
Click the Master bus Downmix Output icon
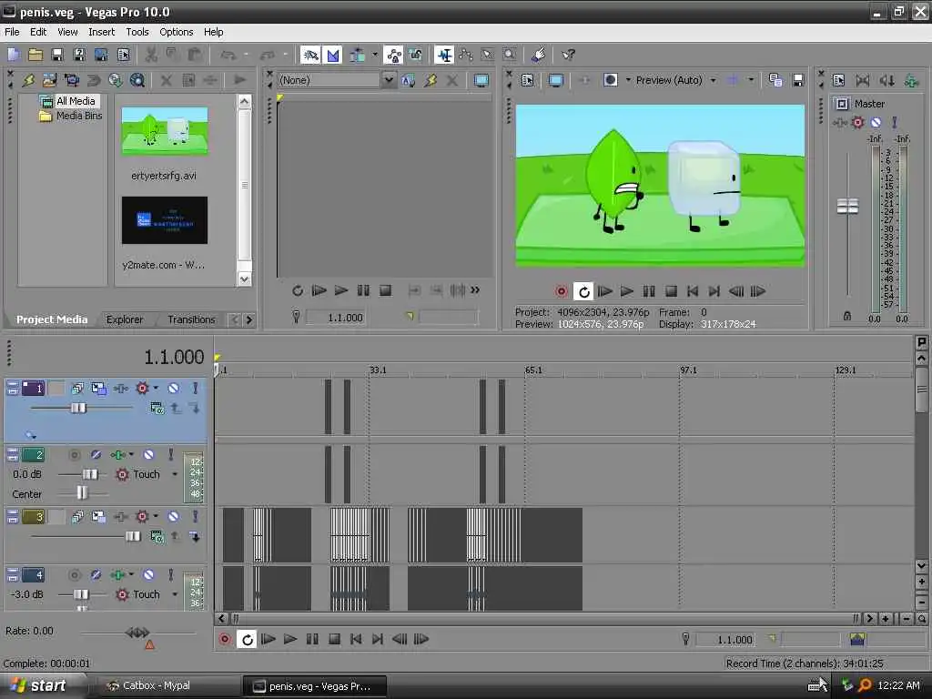[863, 80]
